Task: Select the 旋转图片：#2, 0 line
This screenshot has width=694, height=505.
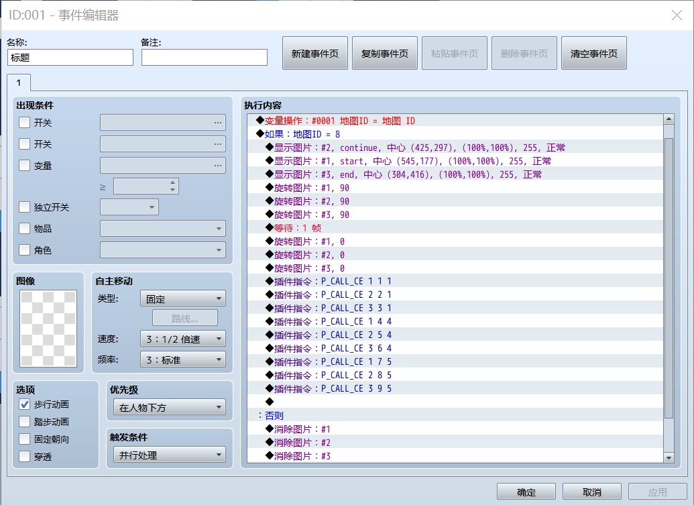Action: coord(455,255)
